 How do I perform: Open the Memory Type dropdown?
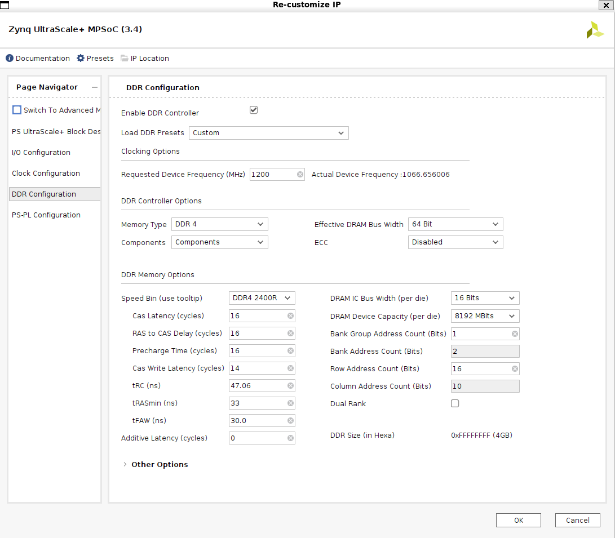coord(220,224)
